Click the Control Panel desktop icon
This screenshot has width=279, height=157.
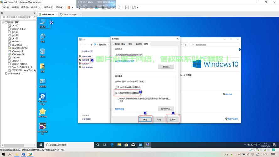click(43, 83)
